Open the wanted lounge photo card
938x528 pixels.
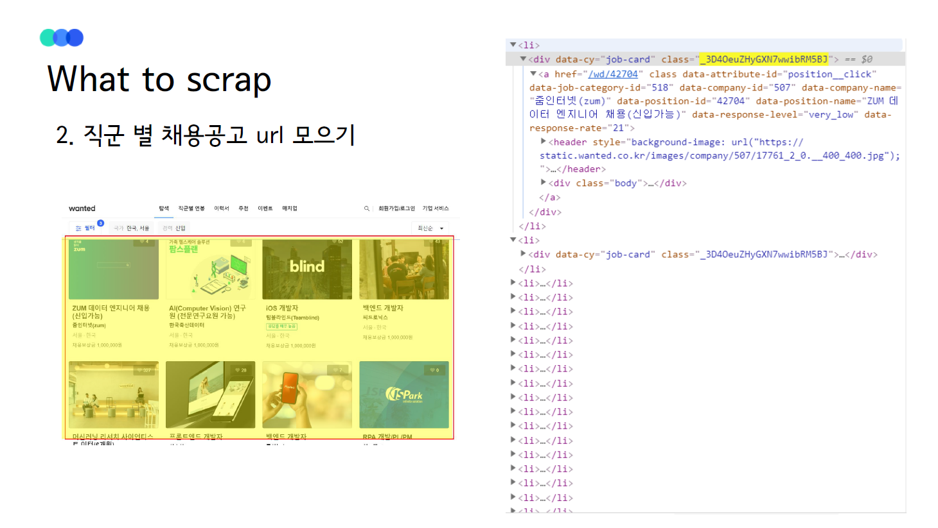114,395
